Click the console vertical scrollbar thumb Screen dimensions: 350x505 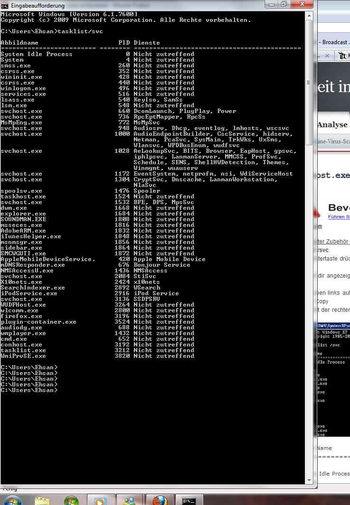[309, 83]
